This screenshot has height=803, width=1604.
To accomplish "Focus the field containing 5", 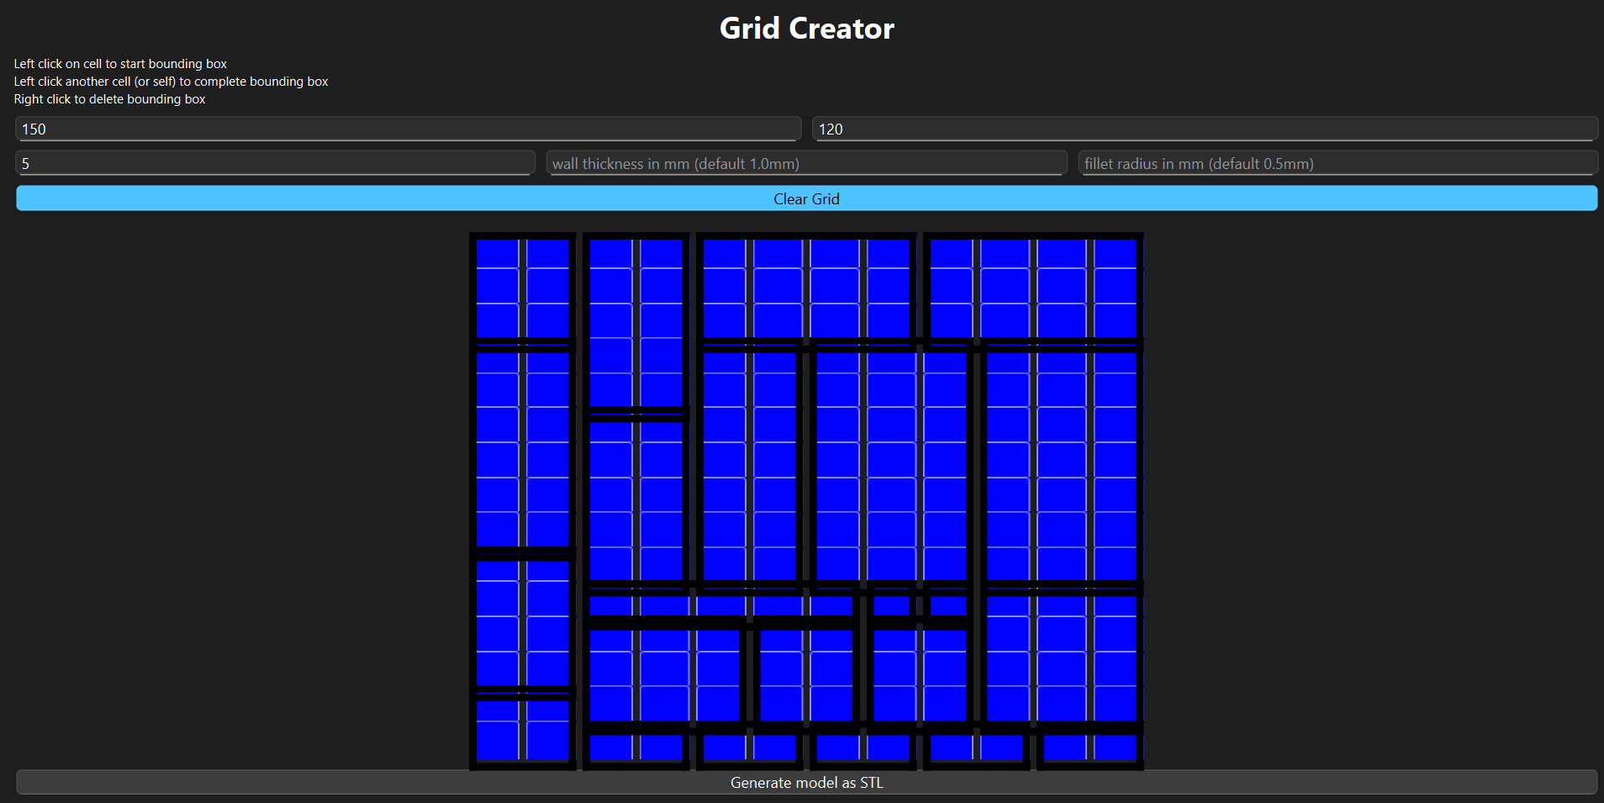I will pyautogui.click(x=275, y=163).
